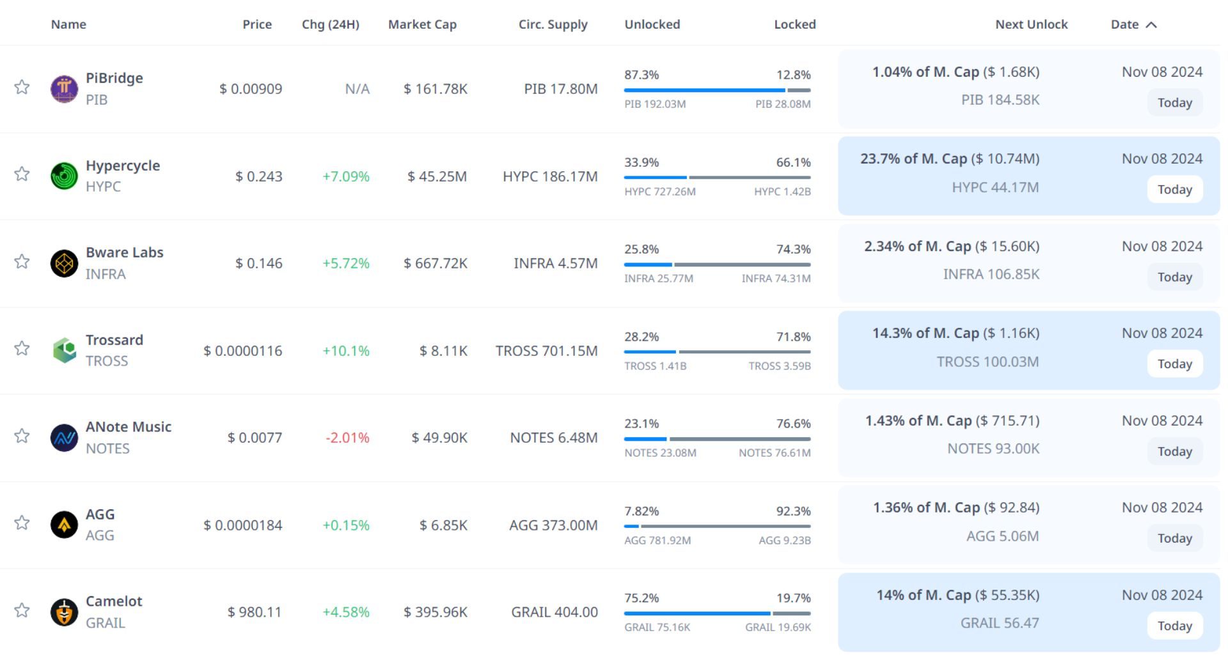Favorite PiBridge with the star

coord(22,87)
